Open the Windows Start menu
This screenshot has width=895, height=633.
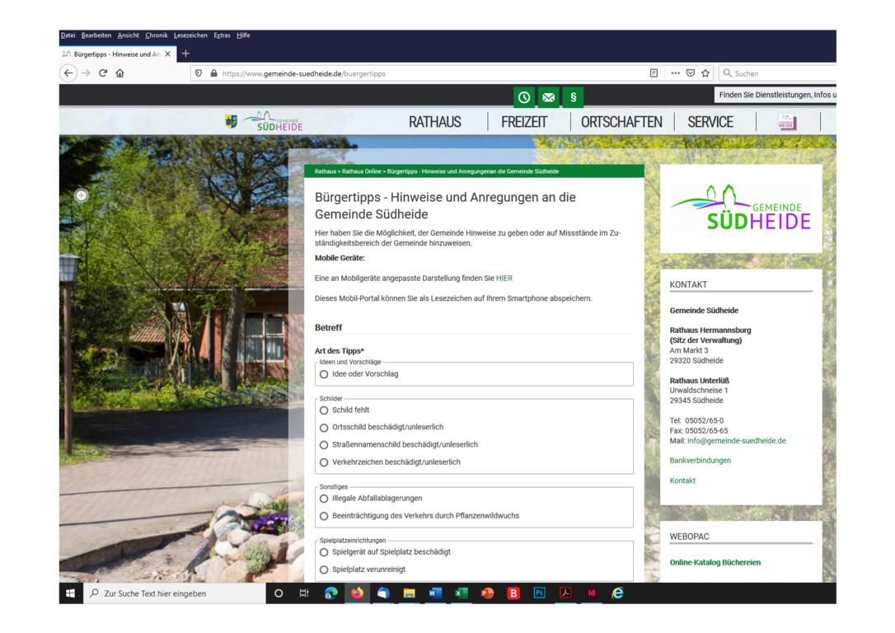(x=71, y=593)
